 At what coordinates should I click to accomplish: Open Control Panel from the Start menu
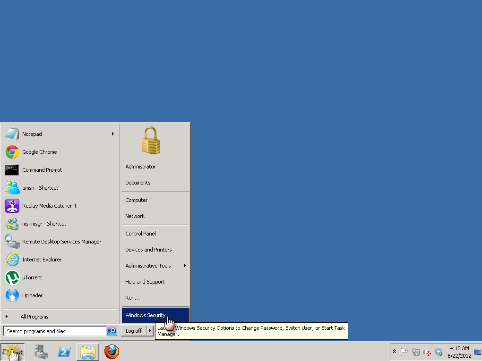pos(140,234)
